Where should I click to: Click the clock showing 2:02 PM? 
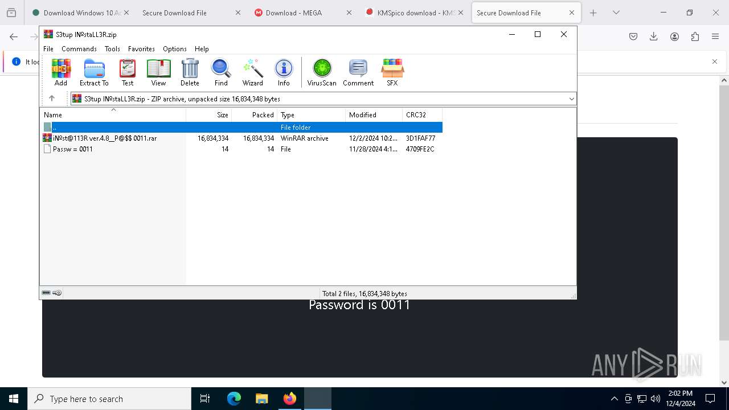coord(681,399)
